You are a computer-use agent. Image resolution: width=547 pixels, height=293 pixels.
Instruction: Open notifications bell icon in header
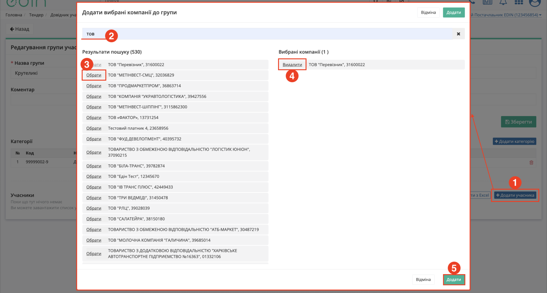click(x=503, y=3)
